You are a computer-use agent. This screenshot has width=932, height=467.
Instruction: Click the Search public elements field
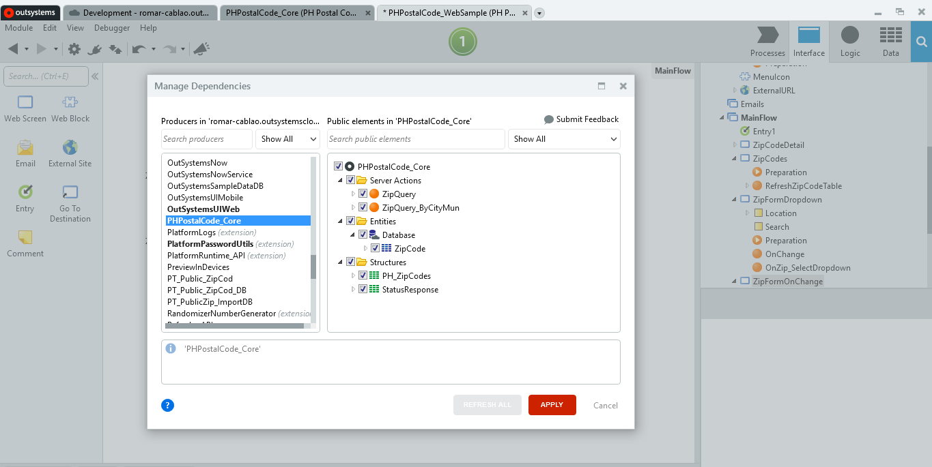(415, 139)
